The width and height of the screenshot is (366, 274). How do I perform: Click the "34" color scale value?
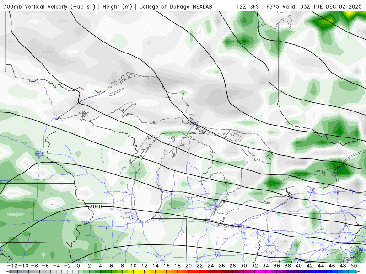(x=266, y=266)
